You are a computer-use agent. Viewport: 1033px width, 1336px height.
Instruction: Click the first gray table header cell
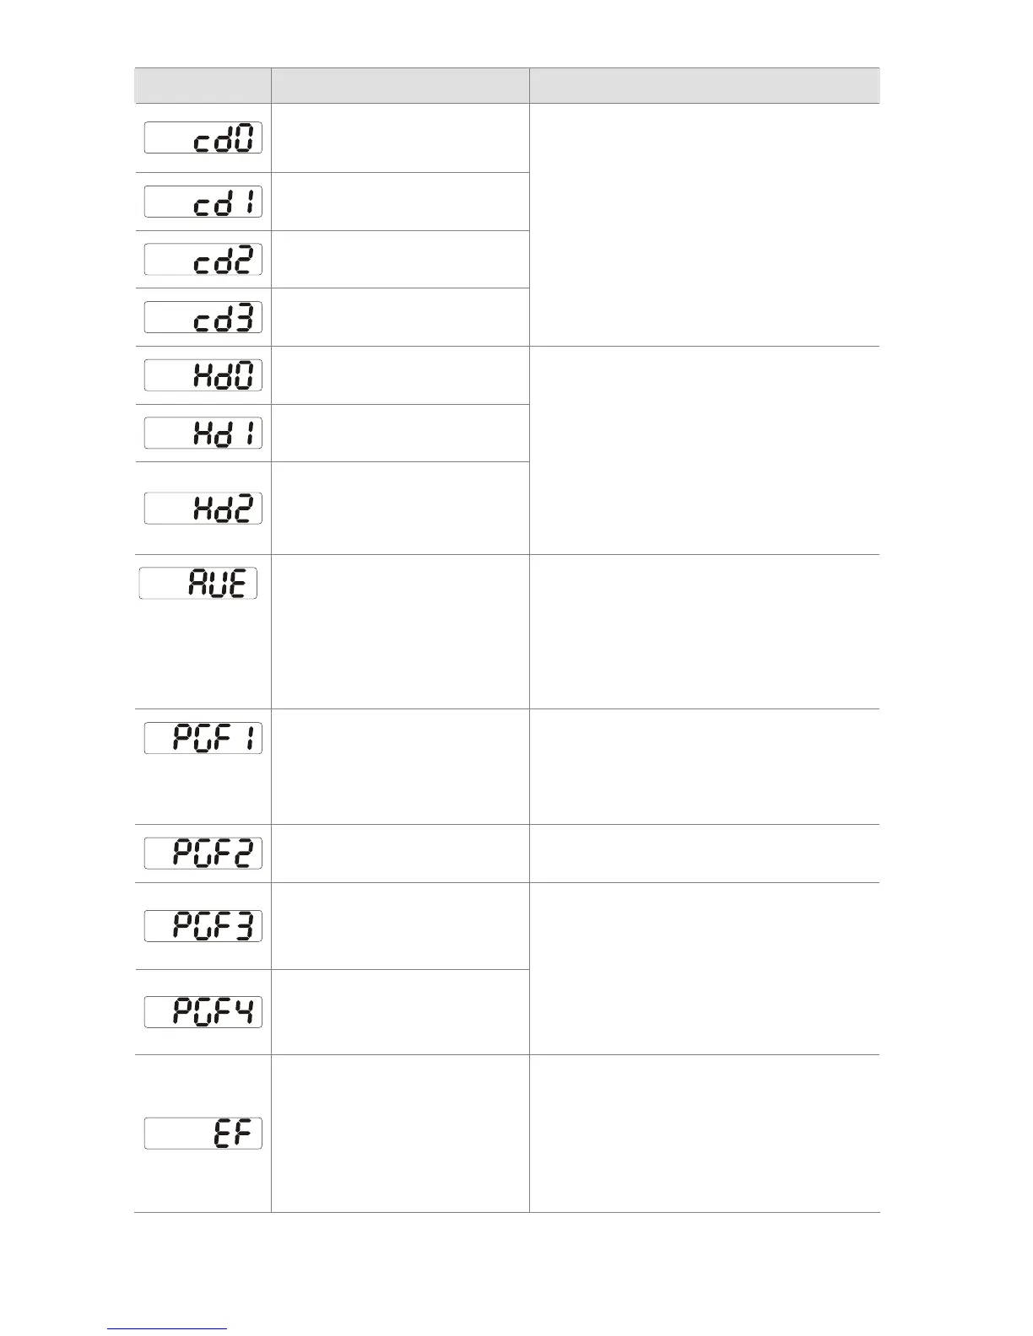coord(203,85)
